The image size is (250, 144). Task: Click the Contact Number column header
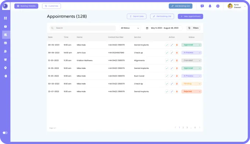tap(116, 37)
